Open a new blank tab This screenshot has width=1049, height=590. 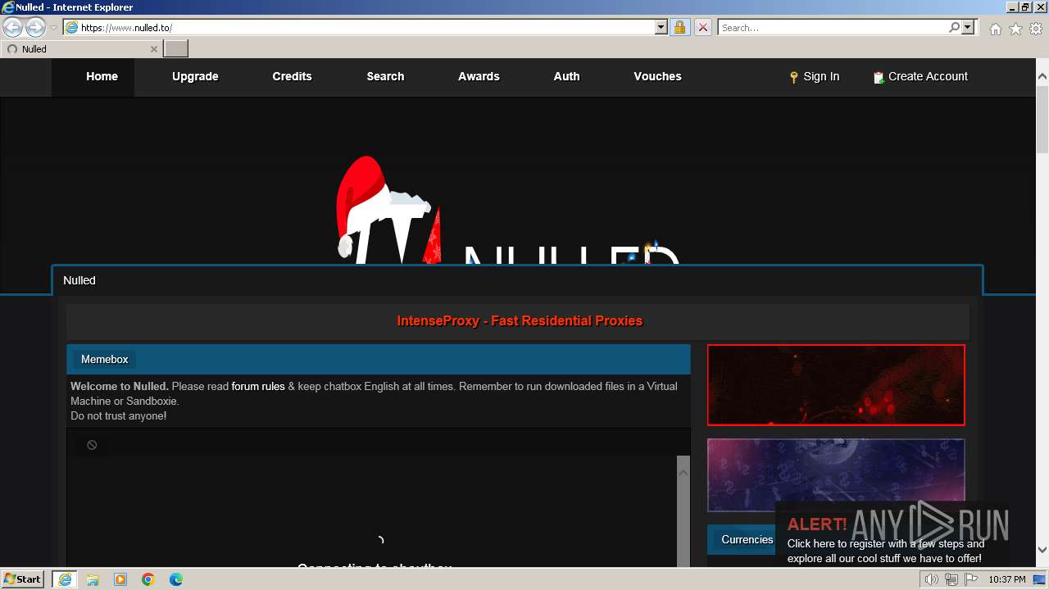[176, 49]
